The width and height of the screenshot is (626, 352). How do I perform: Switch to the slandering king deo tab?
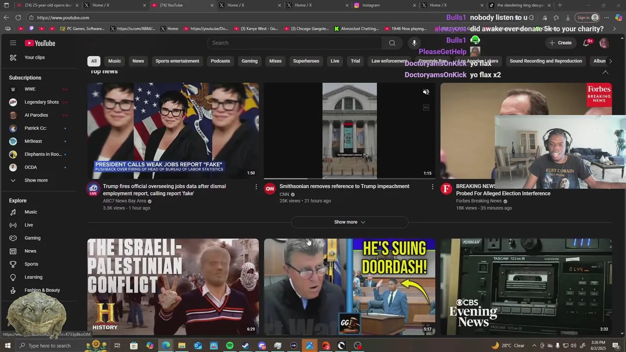coord(520,5)
